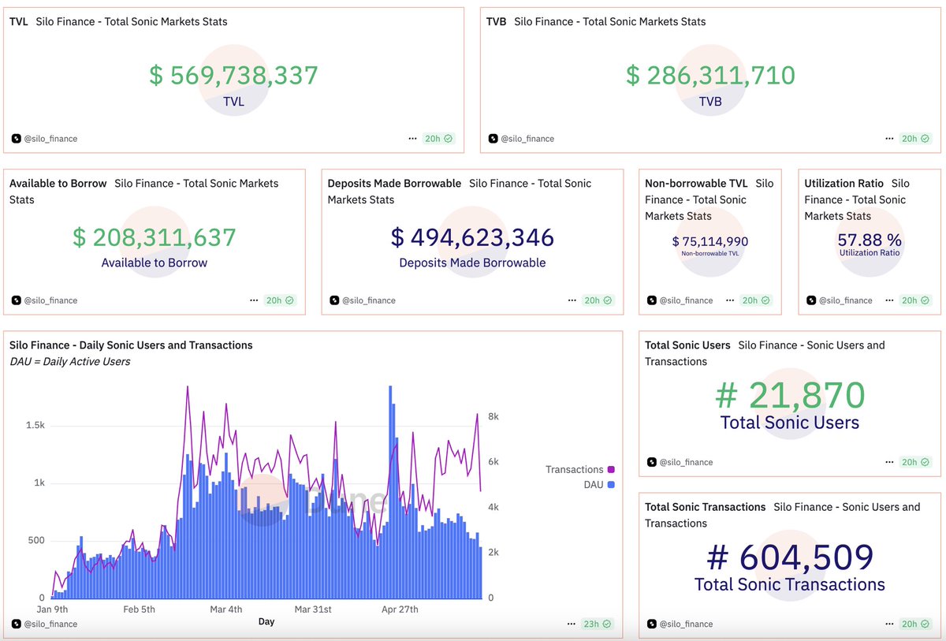The width and height of the screenshot is (946, 641).
Task: Open the three-dot menu on Deposits Made Borrowable card
Action: click(572, 300)
